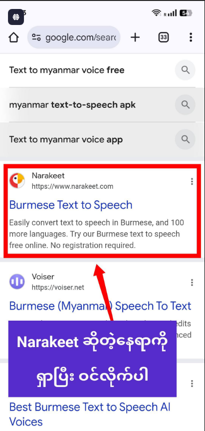Viewport: 205px width, 431px height.
Task: Search icon beside 'myanmar text-to-speech apk'
Action: [x=186, y=105]
